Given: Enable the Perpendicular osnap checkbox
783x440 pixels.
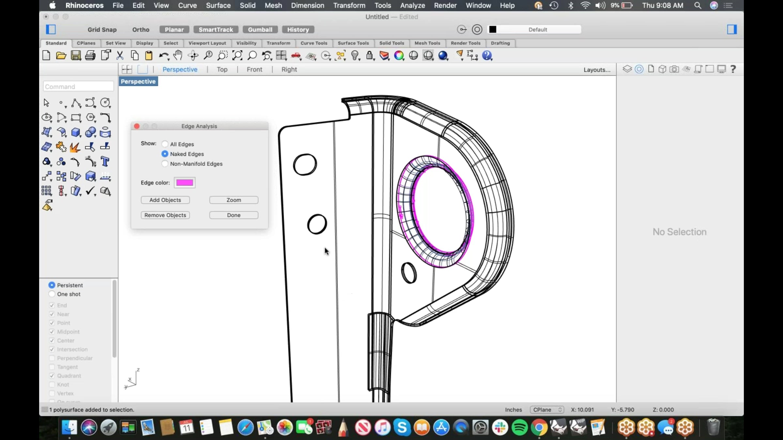Looking at the screenshot, I should pos(52,358).
